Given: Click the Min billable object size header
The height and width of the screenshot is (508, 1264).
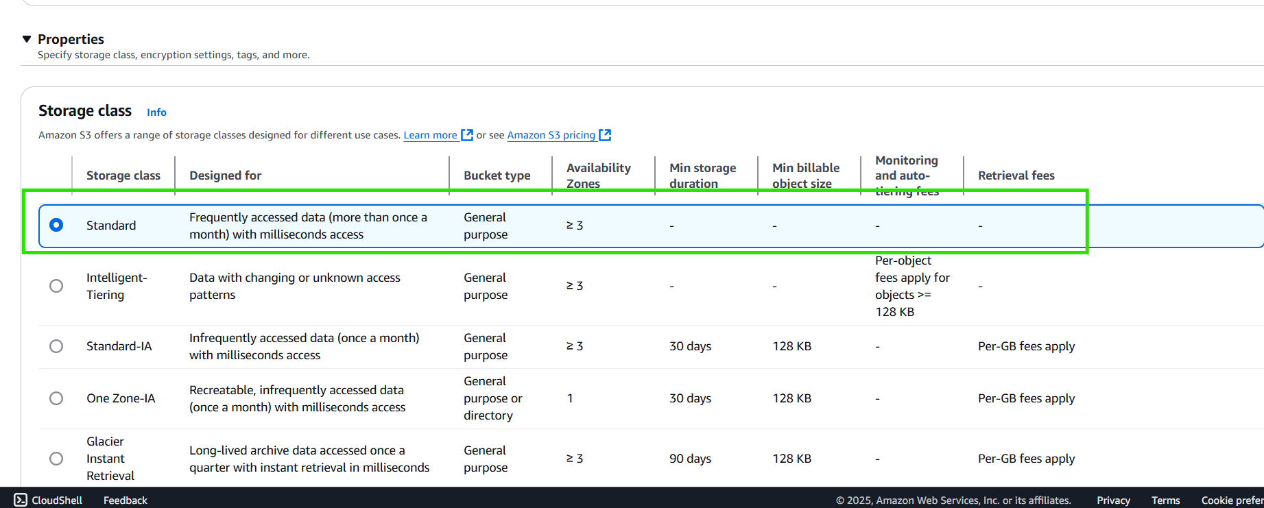Looking at the screenshot, I should point(806,176).
